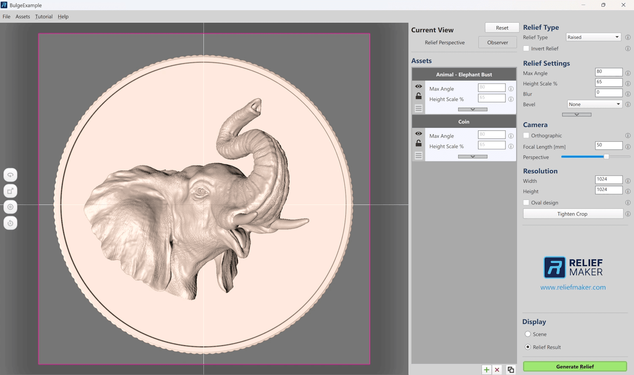The height and width of the screenshot is (375, 634).
Task: Open the Tutorial menu
Action: click(x=44, y=16)
